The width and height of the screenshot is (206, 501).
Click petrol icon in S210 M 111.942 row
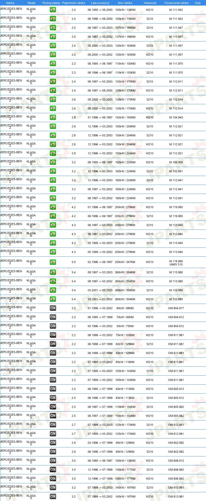53,19
